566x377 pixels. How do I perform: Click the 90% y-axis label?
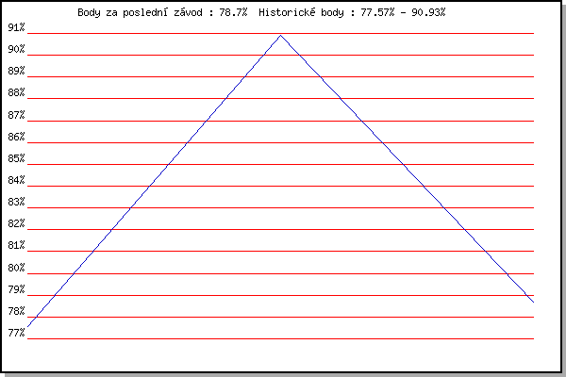tap(16, 49)
